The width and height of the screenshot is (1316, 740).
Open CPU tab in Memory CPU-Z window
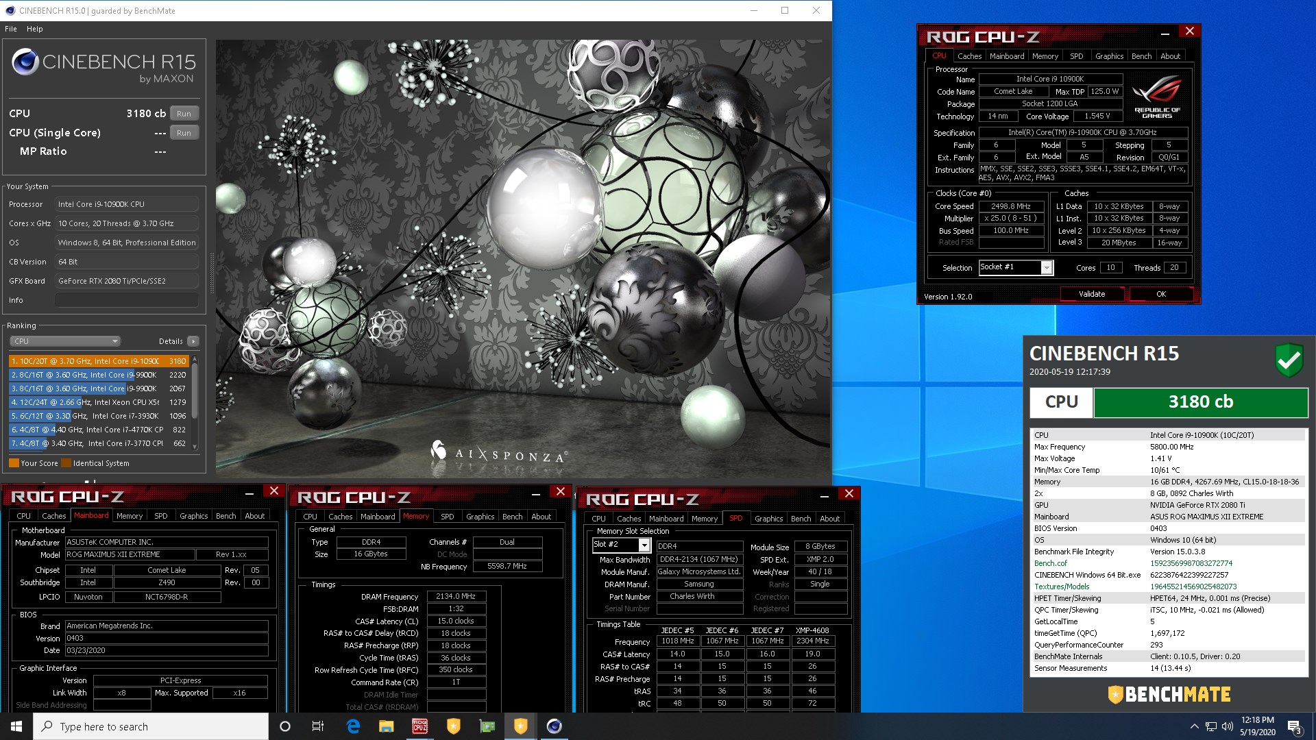tap(310, 517)
